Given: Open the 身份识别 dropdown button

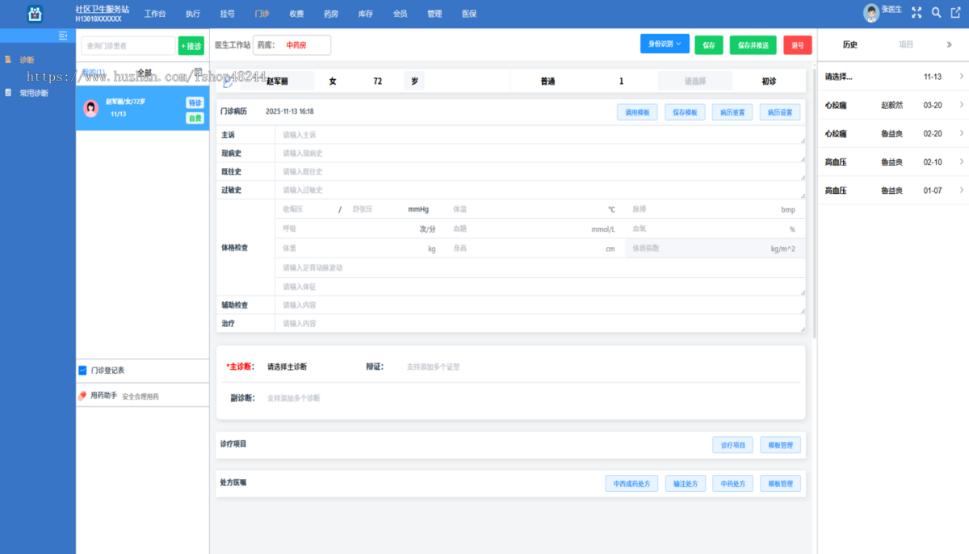Looking at the screenshot, I should (665, 44).
